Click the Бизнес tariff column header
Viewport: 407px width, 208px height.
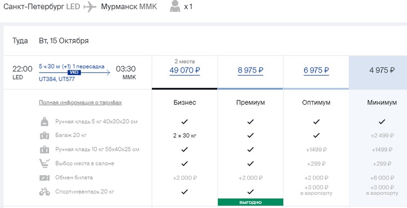tap(185, 103)
